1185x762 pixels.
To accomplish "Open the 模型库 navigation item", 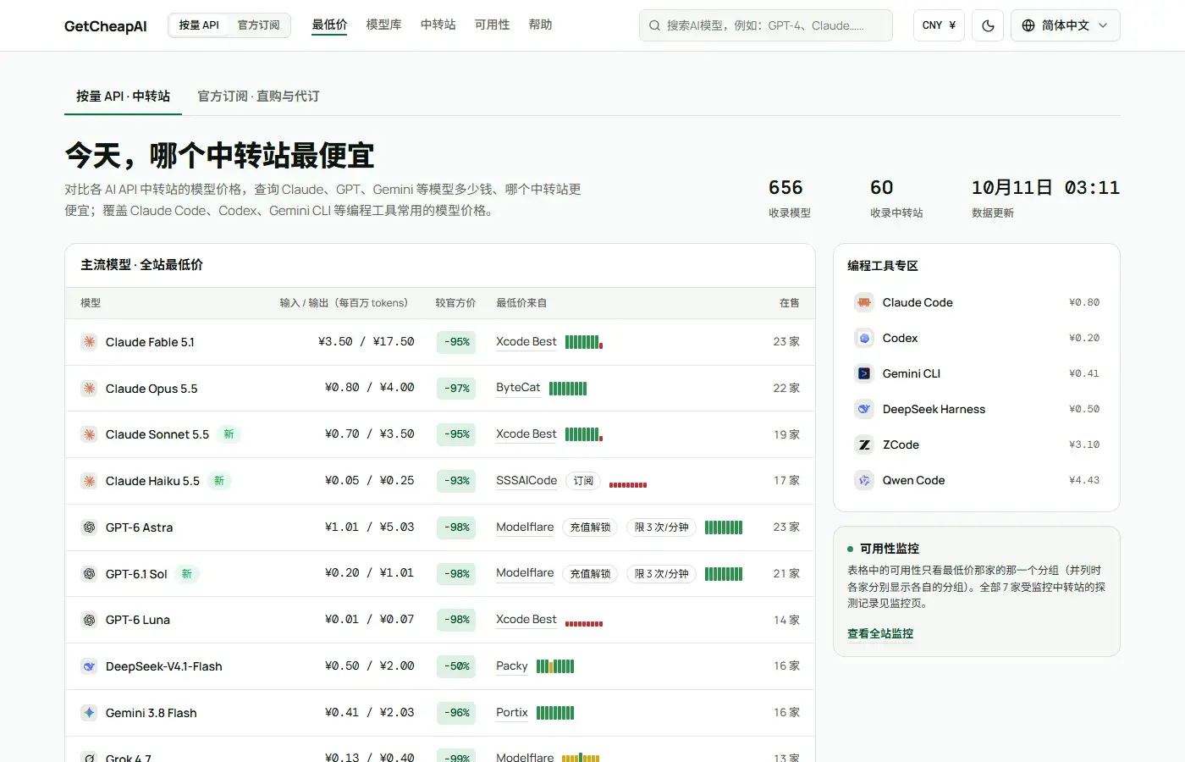I will (x=383, y=25).
